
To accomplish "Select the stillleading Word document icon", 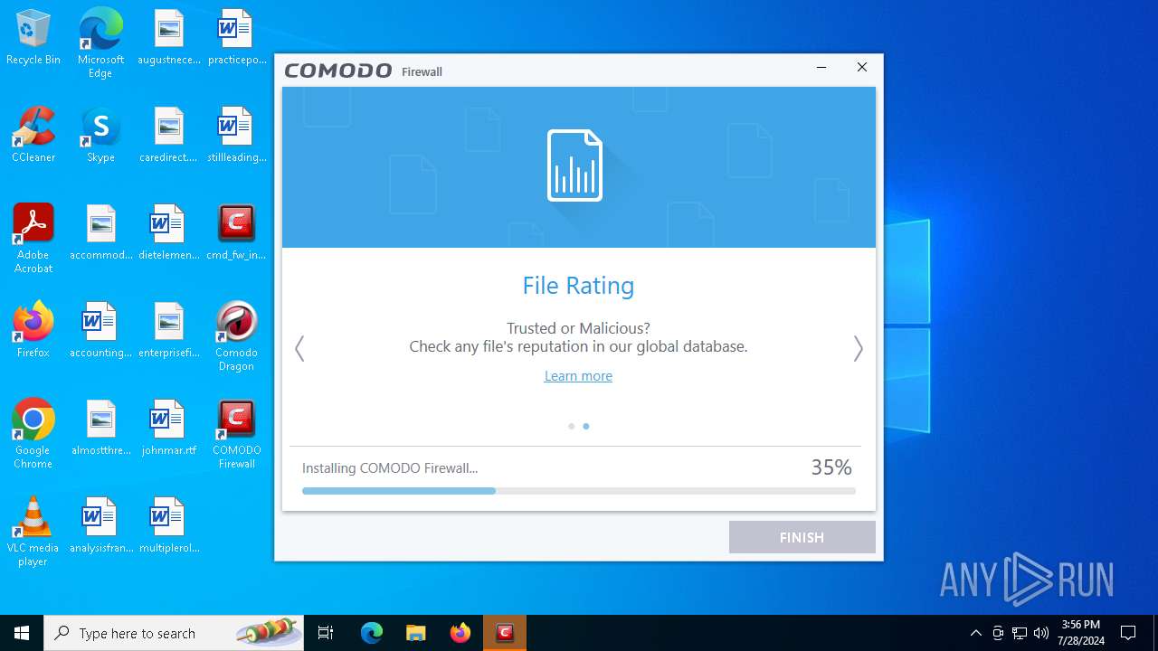I will (x=237, y=135).
